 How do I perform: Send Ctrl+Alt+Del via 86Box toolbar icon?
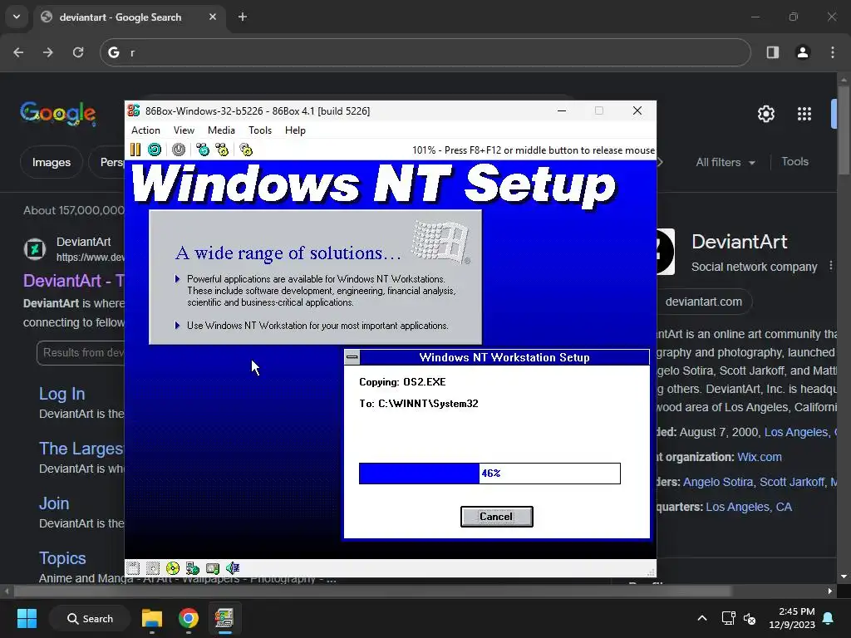203,150
